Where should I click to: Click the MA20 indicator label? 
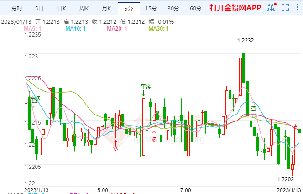[x=117, y=29]
